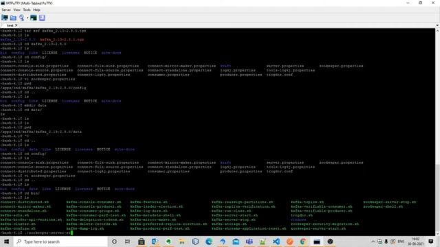440x247 pixels.
Task: Open the Help menu
Action: [36, 10]
